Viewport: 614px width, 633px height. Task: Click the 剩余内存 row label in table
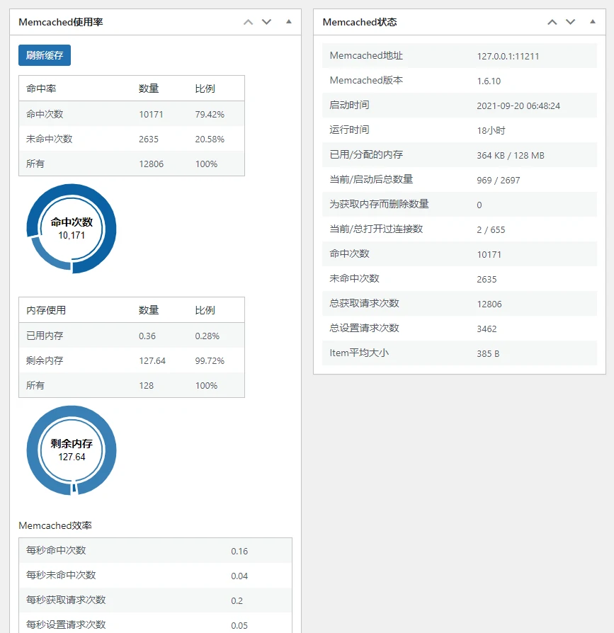45,360
